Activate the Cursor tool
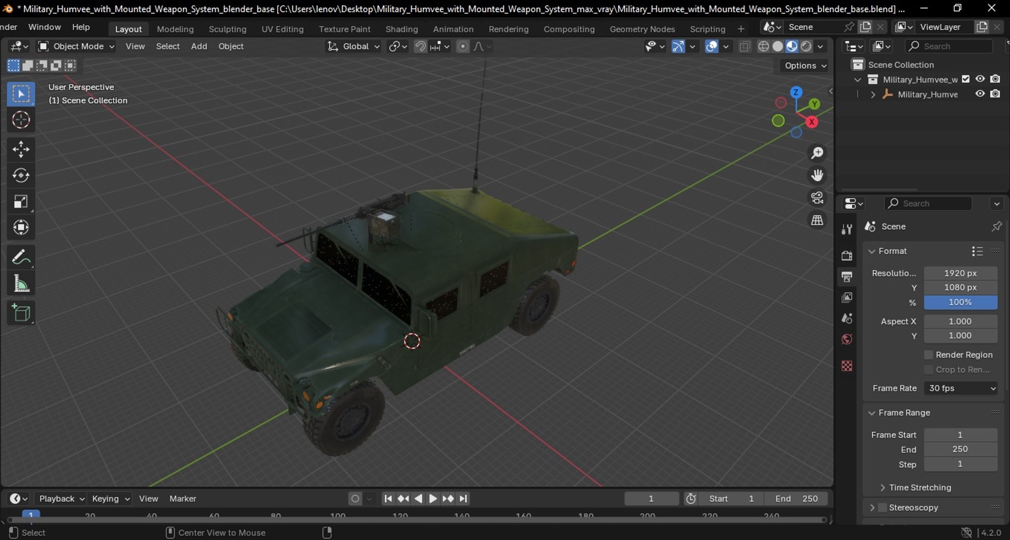 (x=21, y=120)
